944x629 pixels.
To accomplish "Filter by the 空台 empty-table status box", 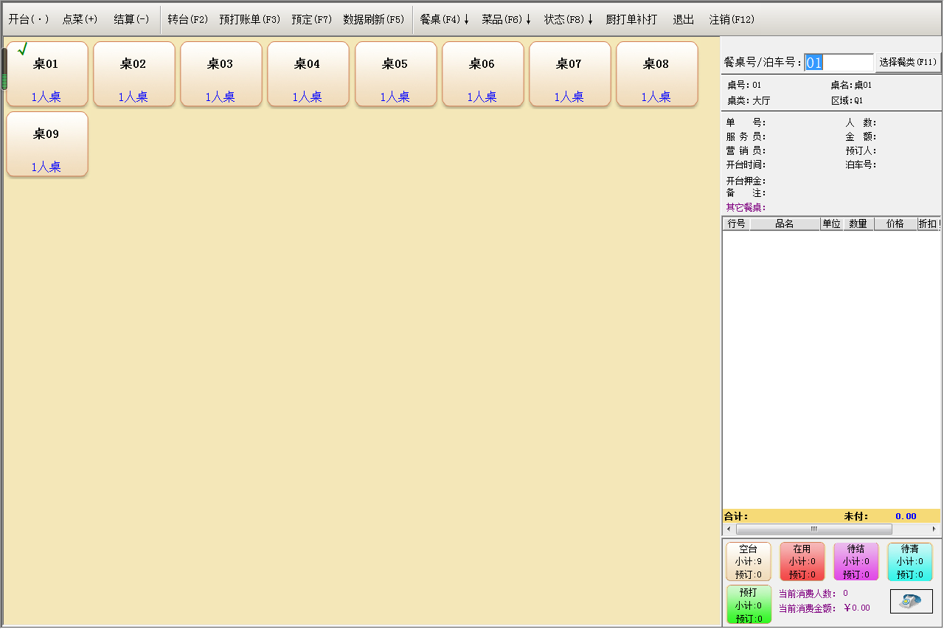I will click(x=748, y=562).
